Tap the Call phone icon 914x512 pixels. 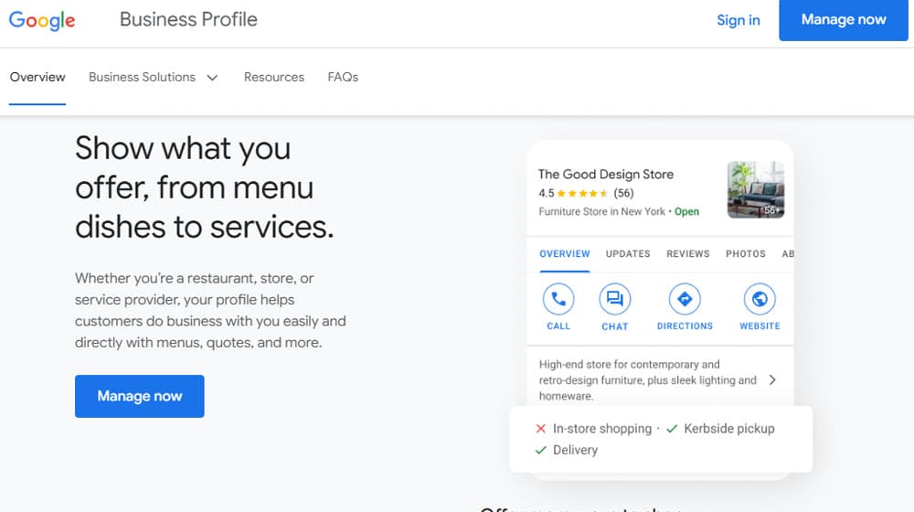coord(558,299)
